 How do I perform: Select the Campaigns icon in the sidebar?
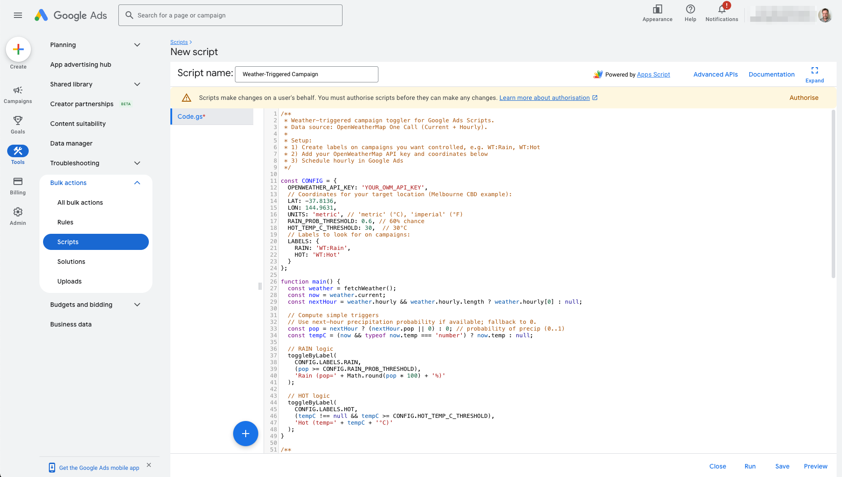[17, 90]
